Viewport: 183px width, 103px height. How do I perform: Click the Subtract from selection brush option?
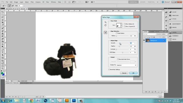pyautogui.click(x=13, y=6)
